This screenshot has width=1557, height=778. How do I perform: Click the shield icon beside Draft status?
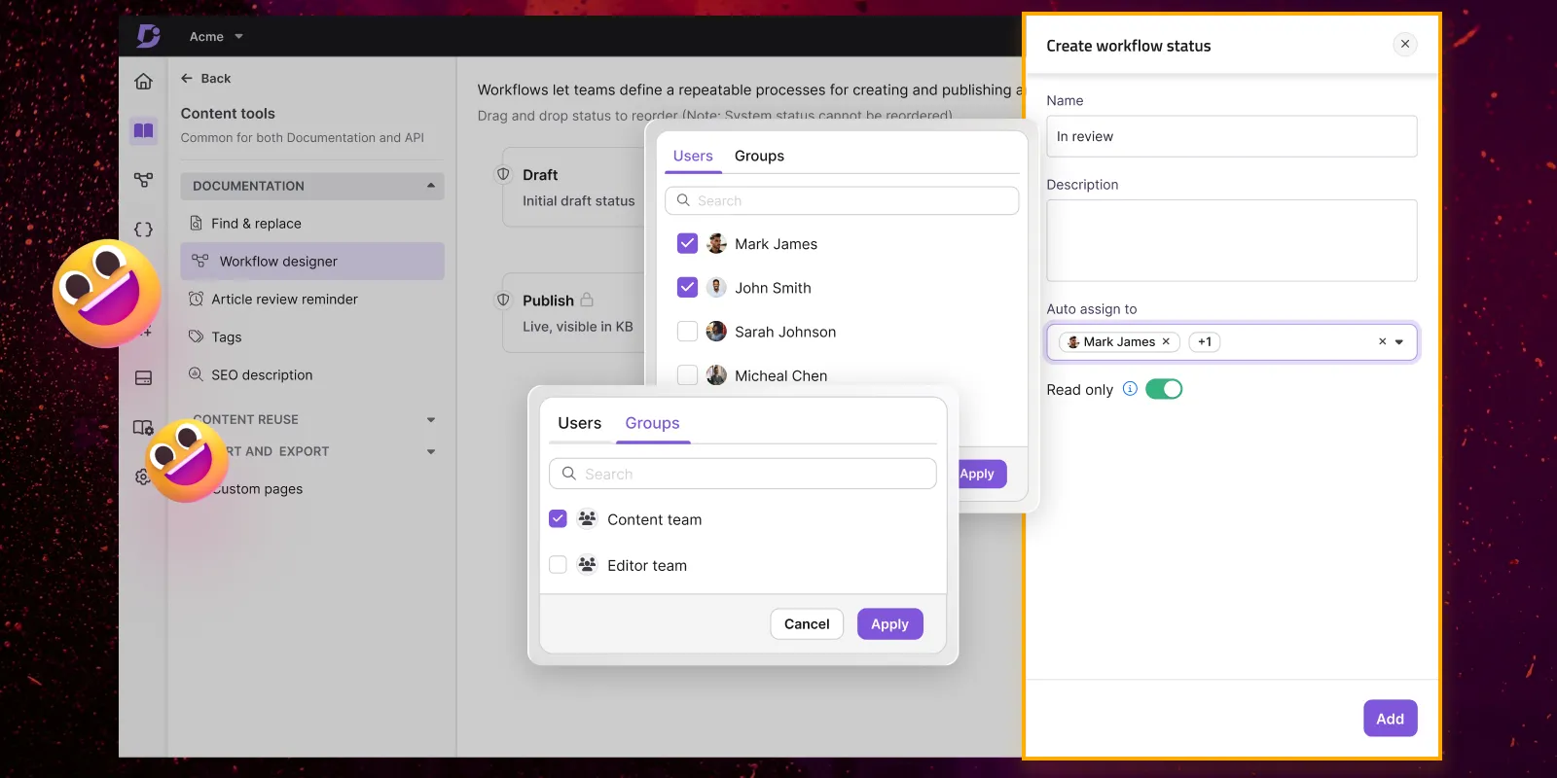pyautogui.click(x=503, y=174)
